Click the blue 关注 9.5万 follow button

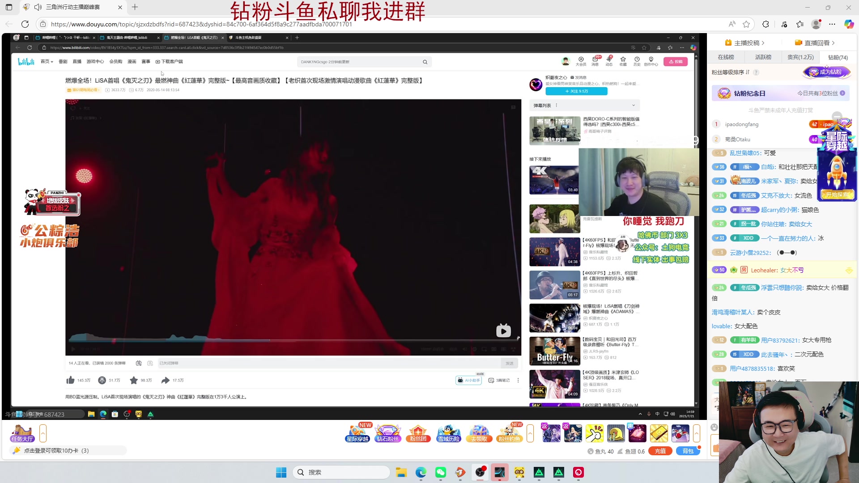[576, 91]
